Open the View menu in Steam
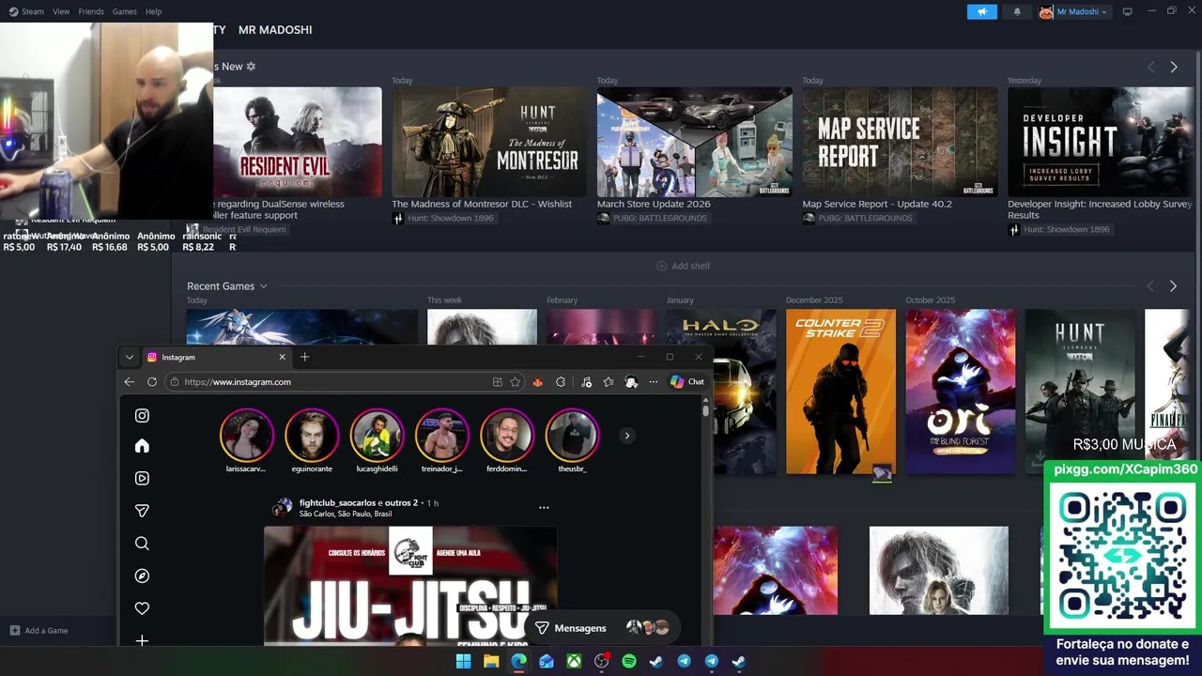The height and width of the screenshot is (676, 1202). pyautogui.click(x=61, y=11)
